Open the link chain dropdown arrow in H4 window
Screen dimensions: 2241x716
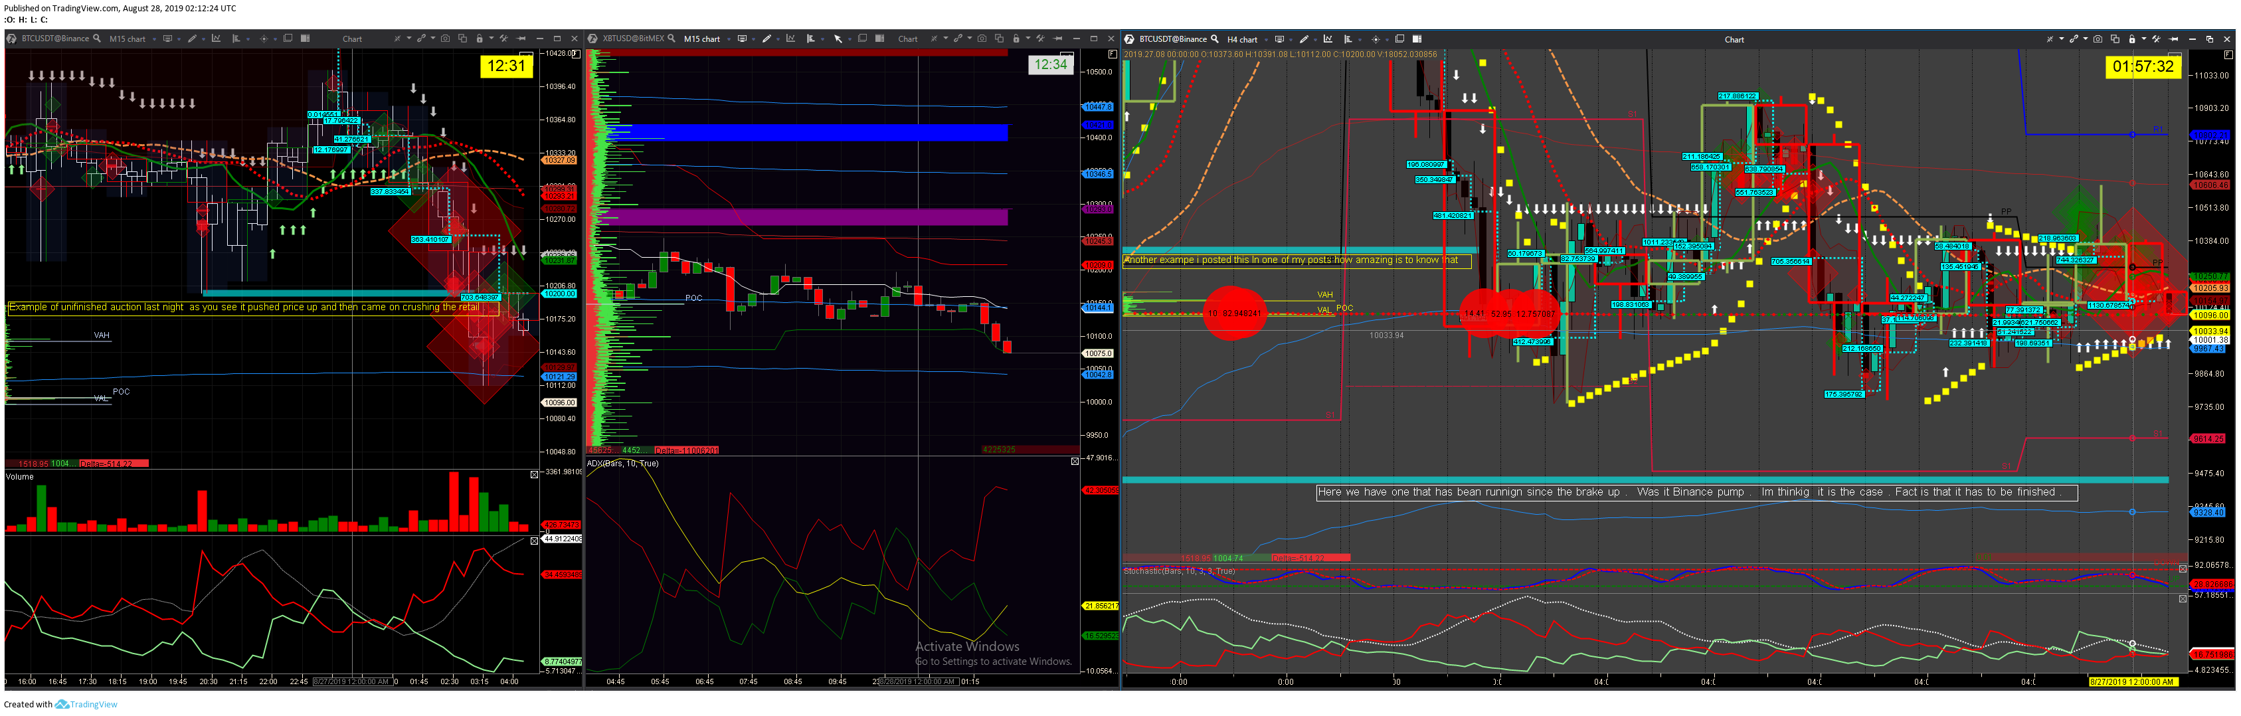click(2086, 39)
